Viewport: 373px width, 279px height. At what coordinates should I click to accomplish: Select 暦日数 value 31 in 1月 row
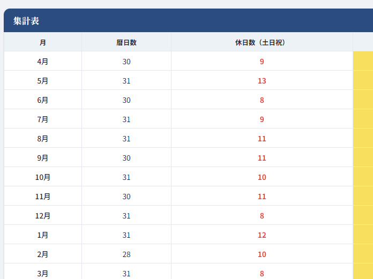click(126, 235)
